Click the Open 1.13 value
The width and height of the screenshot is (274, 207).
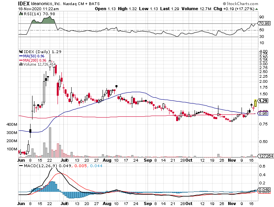coord(105,9)
